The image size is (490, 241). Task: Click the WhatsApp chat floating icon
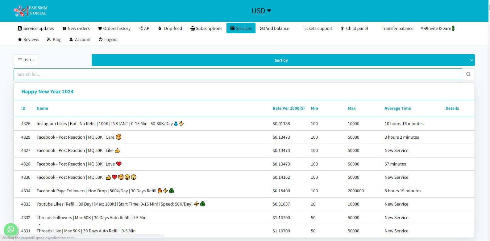pos(11,230)
